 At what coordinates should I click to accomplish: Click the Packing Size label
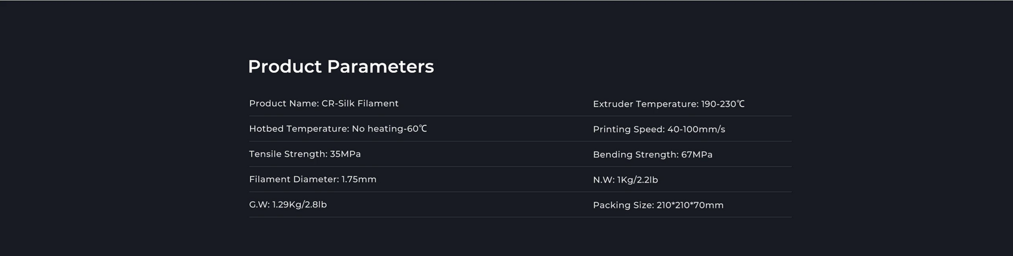(x=623, y=206)
